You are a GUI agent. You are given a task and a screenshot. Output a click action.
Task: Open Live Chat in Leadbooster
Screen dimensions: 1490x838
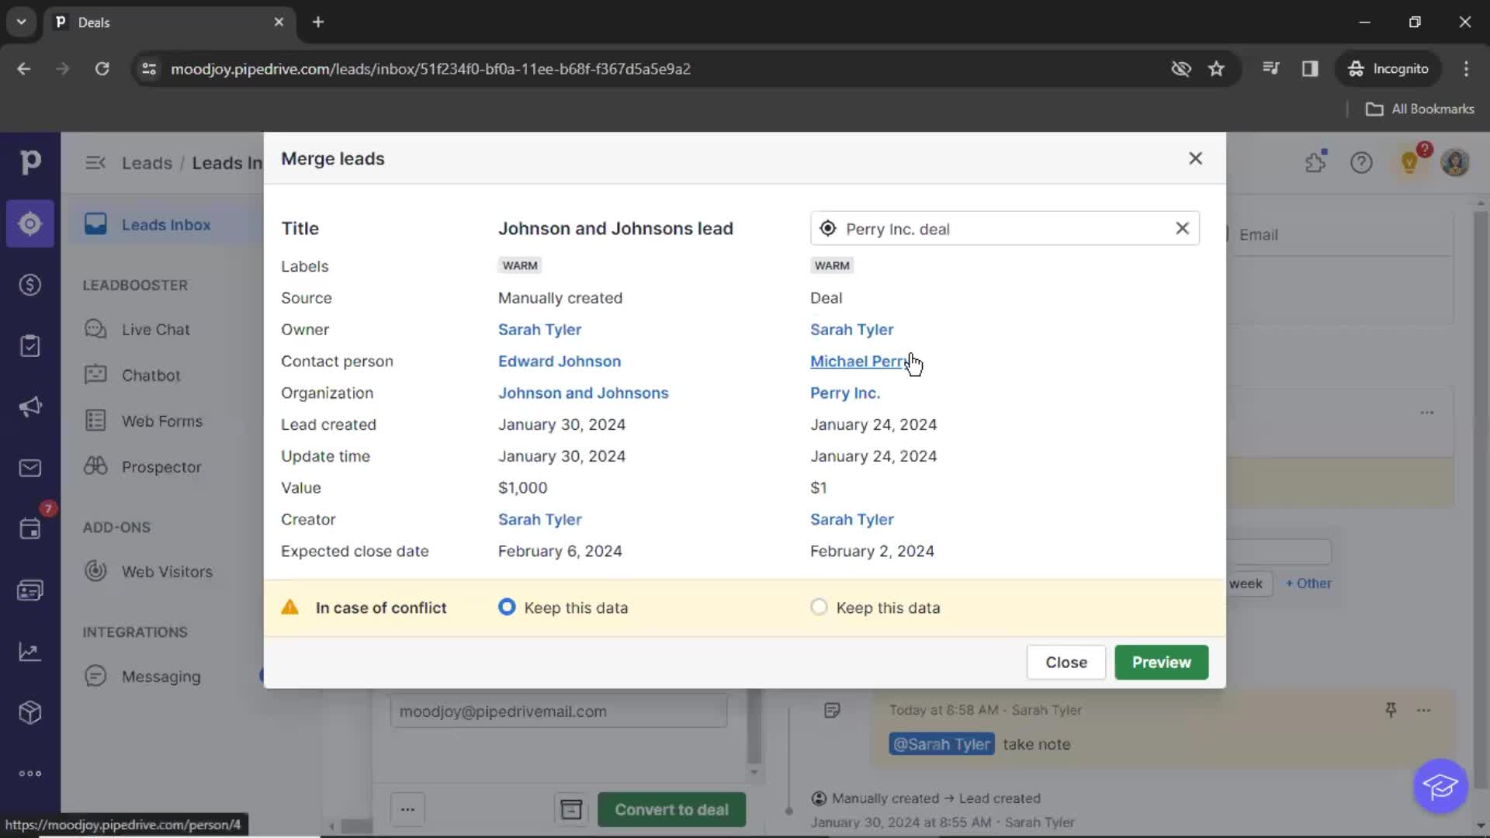(x=155, y=330)
